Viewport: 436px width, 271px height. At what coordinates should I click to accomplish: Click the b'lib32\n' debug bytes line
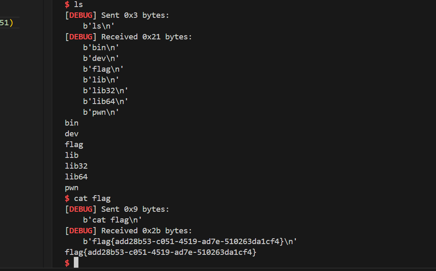pyautogui.click(x=106, y=91)
